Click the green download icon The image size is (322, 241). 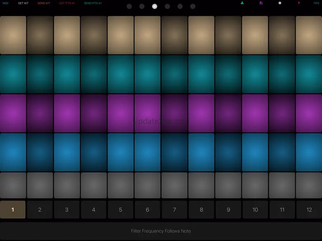tap(242, 3)
